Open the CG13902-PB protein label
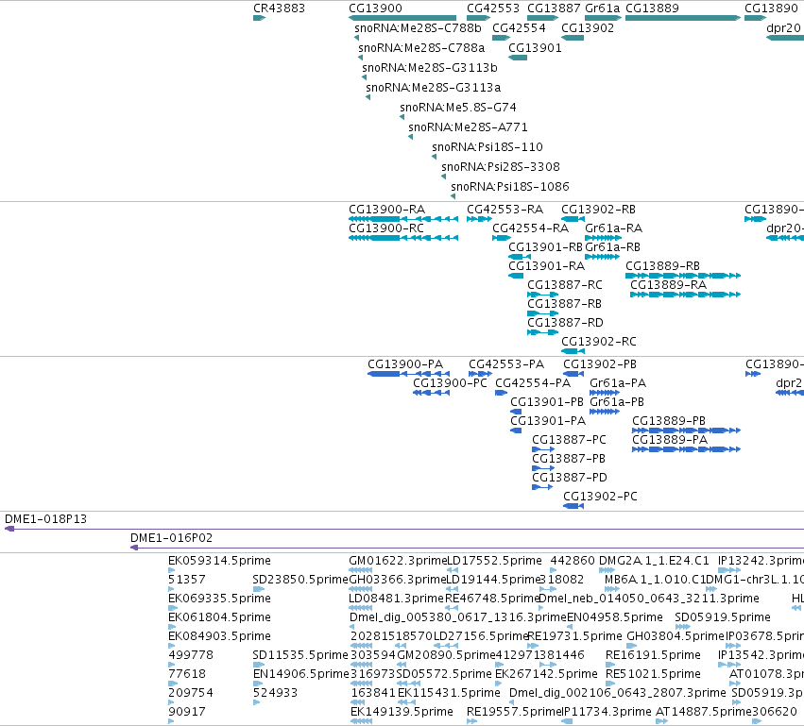Image resolution: width=804 pixels, height=726 pixels. coord(599,364)
